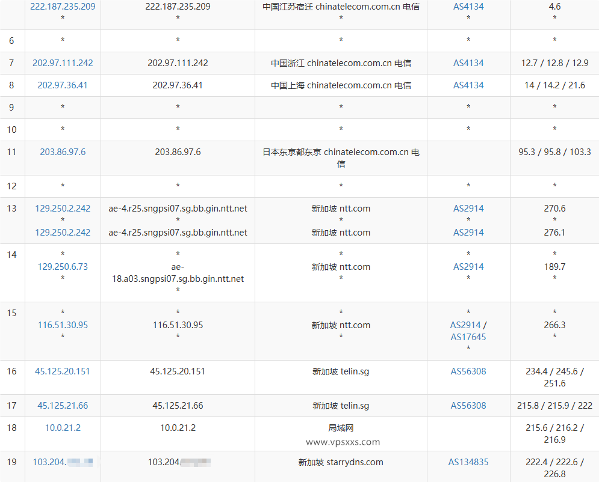Screen dimensions: 599x482
Task: Click the latency cell showing 234.4 / 245.6 / 251.6
Action: 554,377
